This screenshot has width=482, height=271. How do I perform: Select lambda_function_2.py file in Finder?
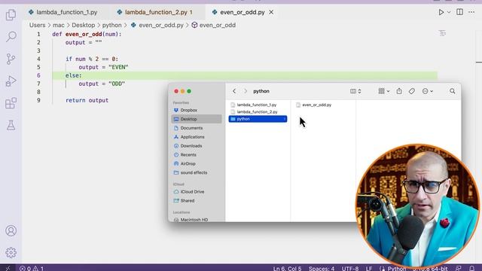pos(258,112)
